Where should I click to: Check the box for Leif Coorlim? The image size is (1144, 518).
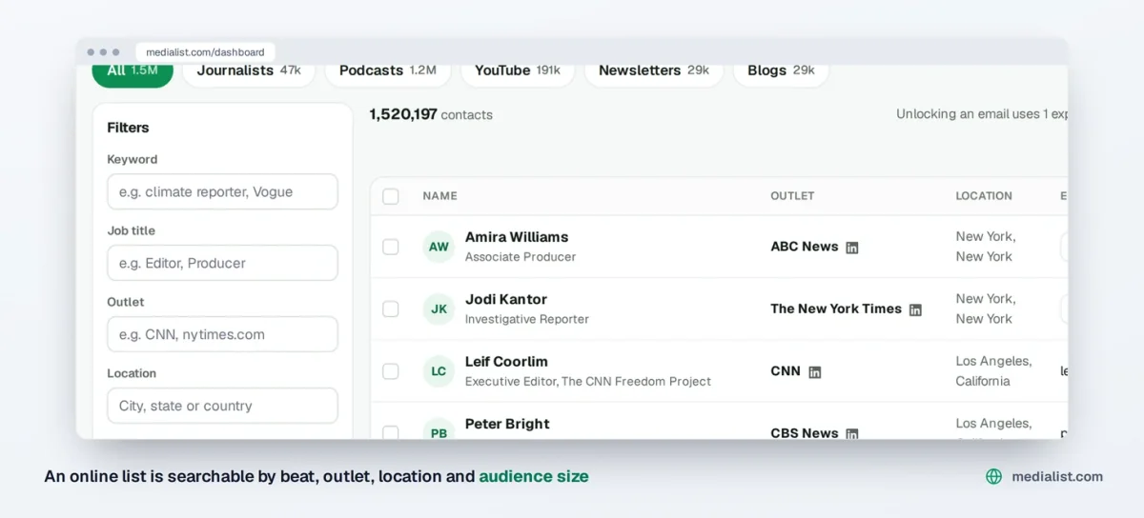(x=391, y=371)
